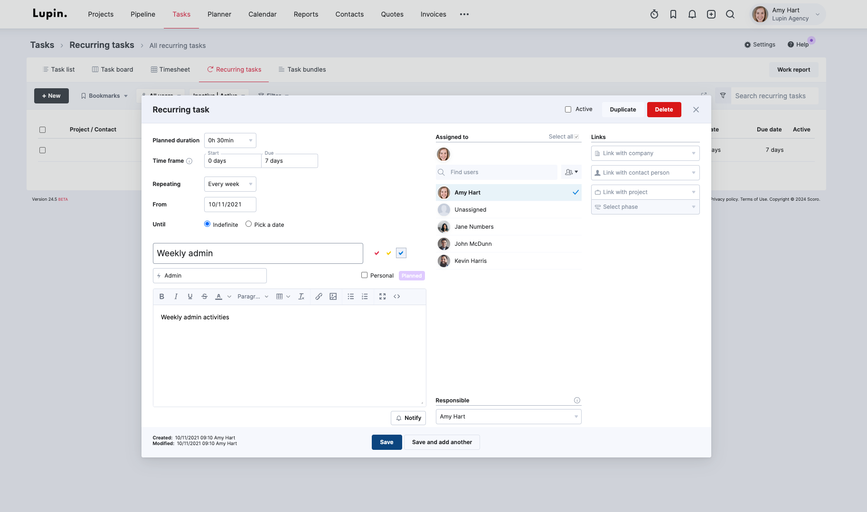The height and width of the screenshot is (512, 867).
Task: Select the red priority checkmark
Action: click(377, 253)
